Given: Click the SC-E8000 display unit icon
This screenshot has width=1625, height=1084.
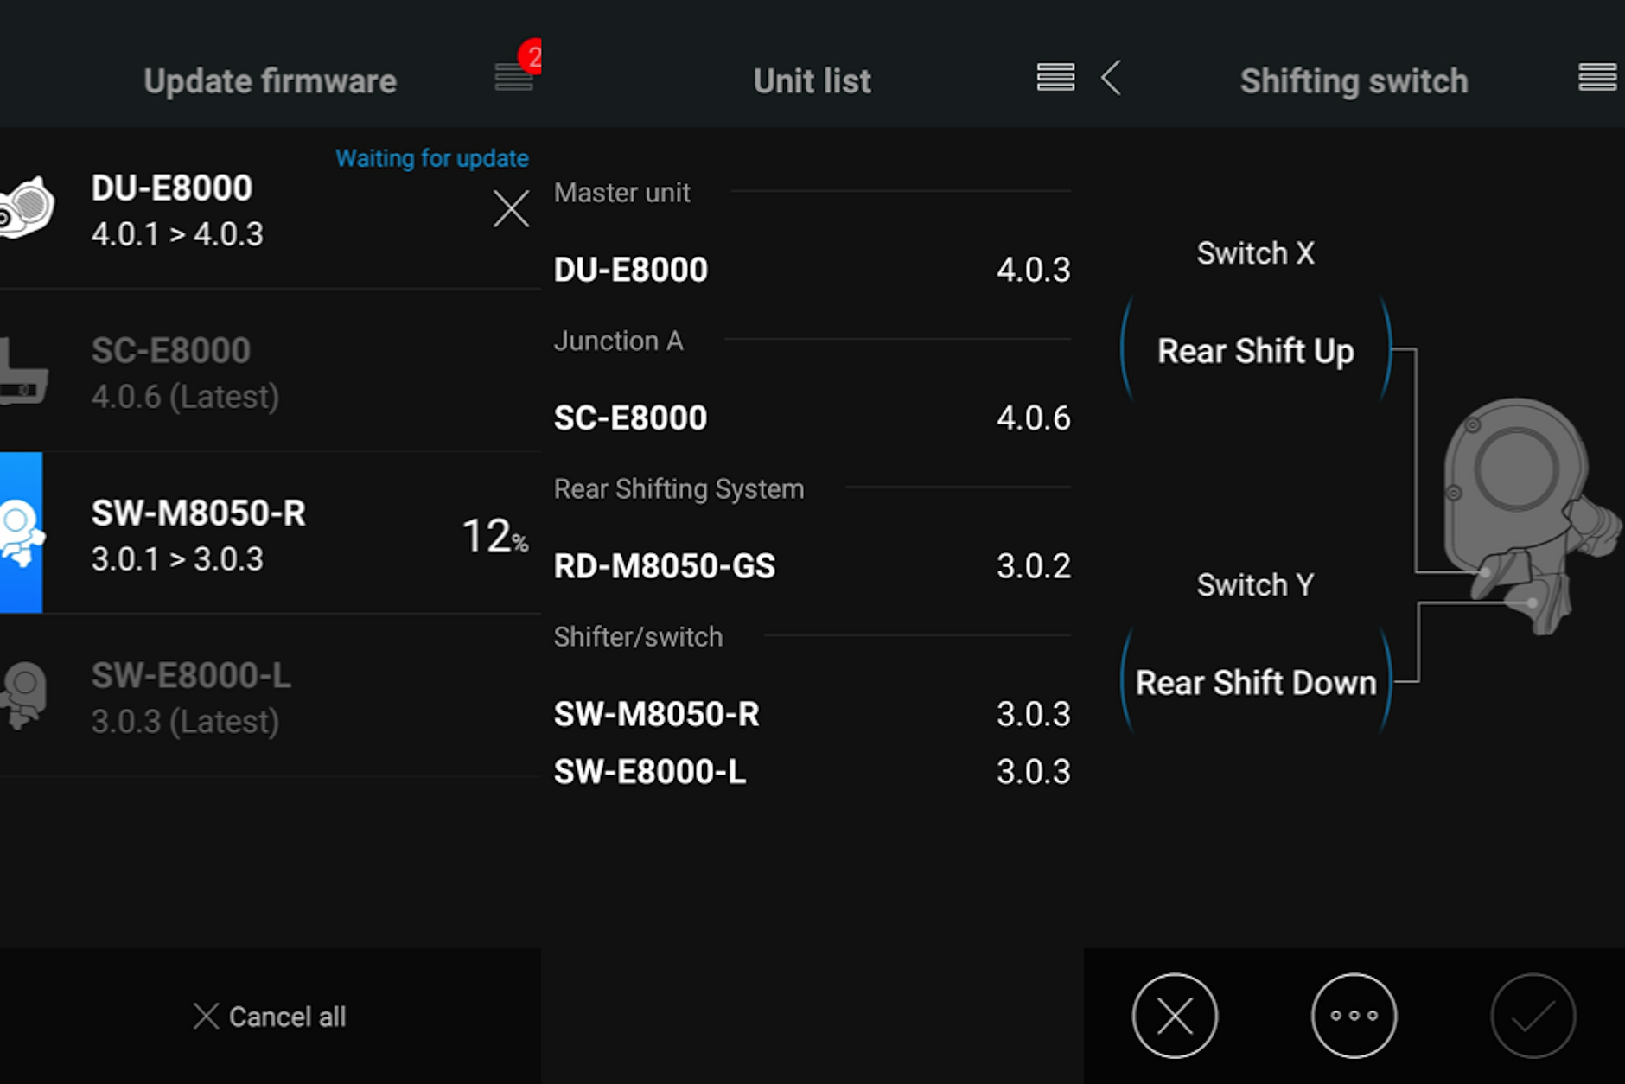Looking at the screenshot, I should [23, 372].
